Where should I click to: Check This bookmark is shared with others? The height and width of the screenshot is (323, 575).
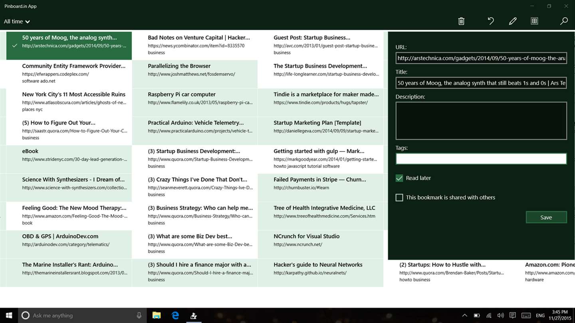pos(399,197)
